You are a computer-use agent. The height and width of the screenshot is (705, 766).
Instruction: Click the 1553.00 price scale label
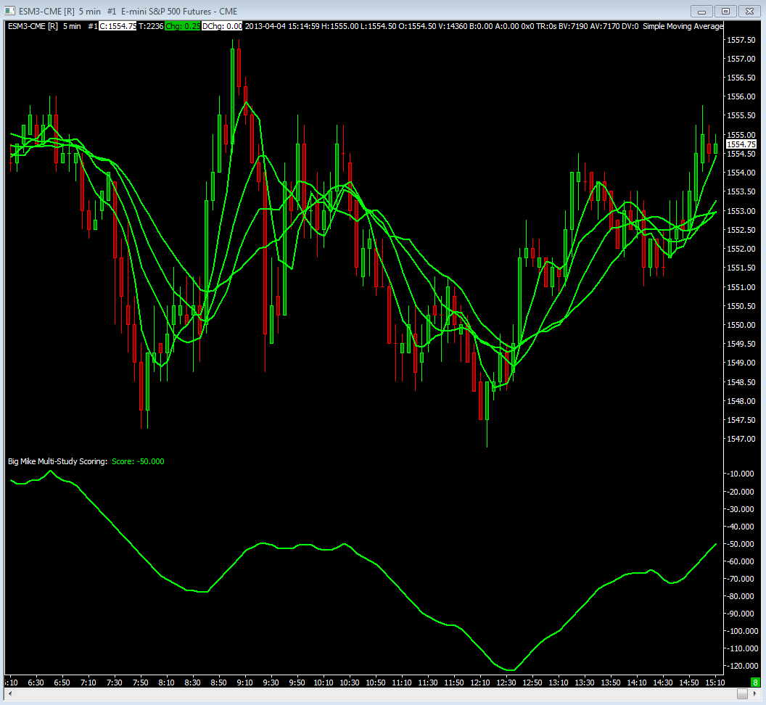[741, 211]
